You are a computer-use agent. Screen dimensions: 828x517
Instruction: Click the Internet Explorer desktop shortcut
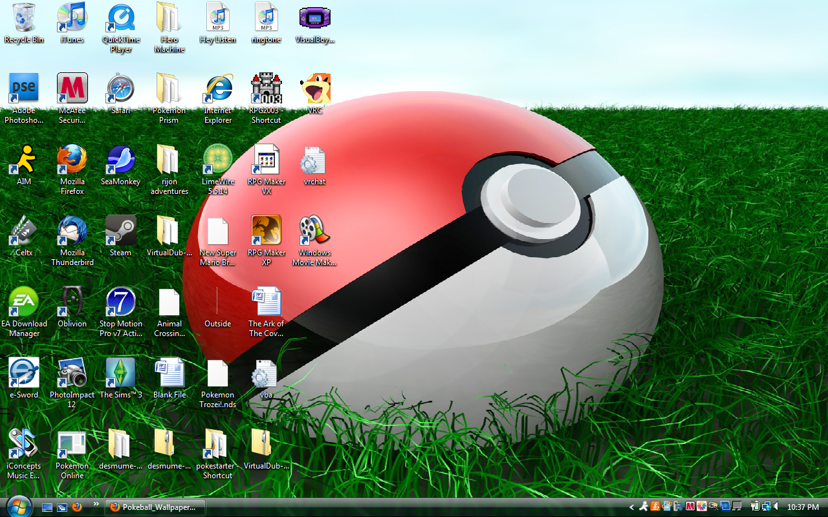click(x=218, y=99)
